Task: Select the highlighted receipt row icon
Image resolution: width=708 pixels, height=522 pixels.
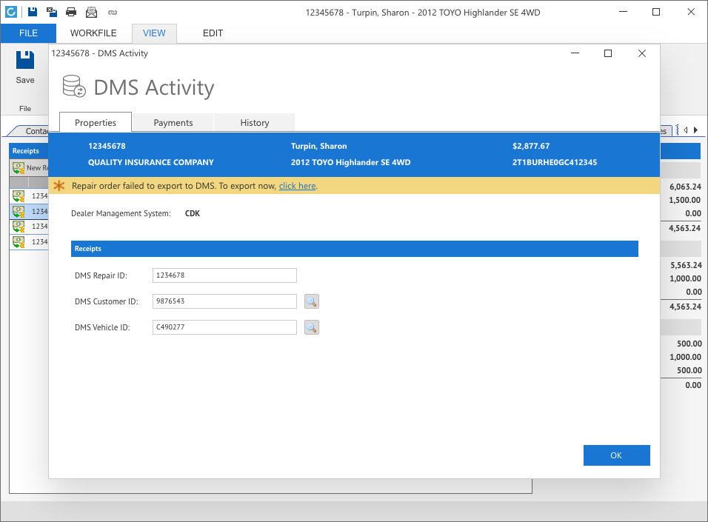Action: (x=19, y=211)
